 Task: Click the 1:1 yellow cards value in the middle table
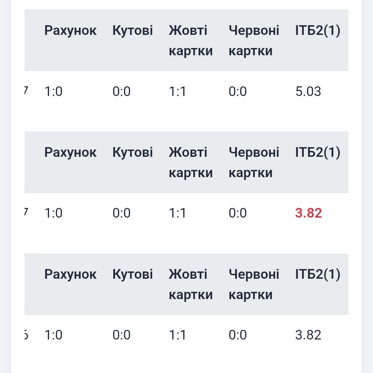click(x=178, y=213)
